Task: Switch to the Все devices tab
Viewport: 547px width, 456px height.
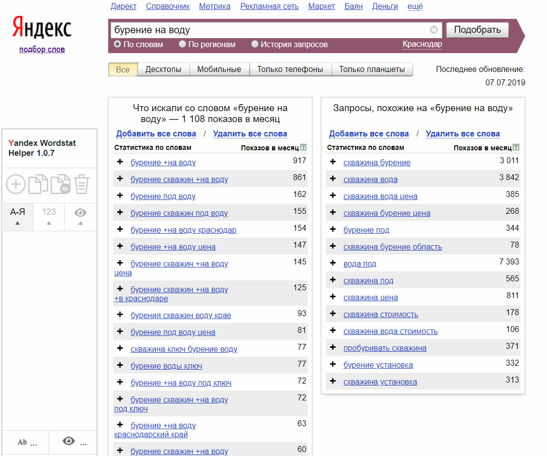Action: point(123,69)
